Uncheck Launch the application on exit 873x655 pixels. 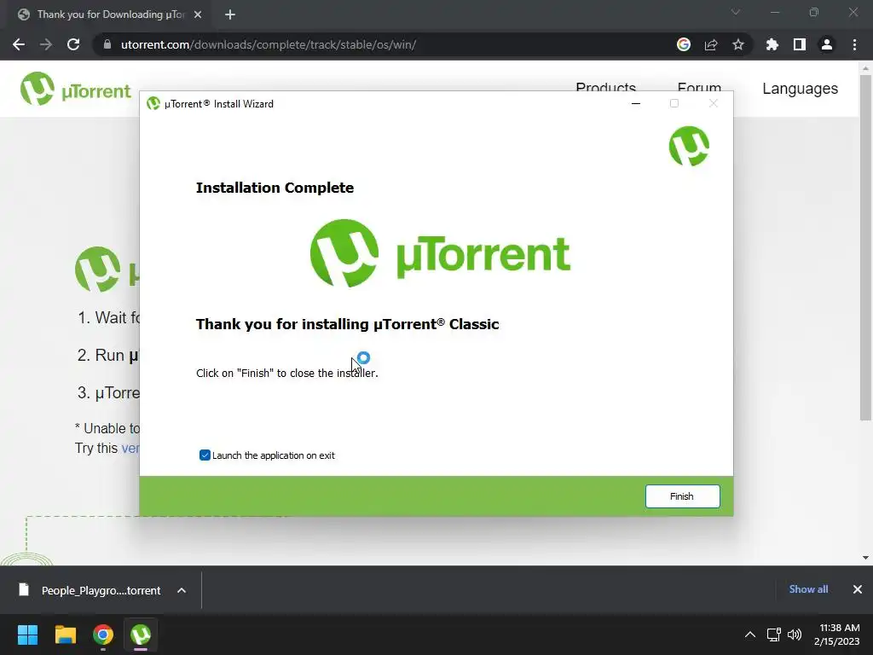coord(205,455)
